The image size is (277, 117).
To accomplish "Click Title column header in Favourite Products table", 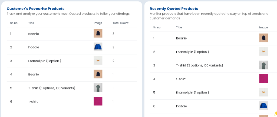I will coord(31,23).
